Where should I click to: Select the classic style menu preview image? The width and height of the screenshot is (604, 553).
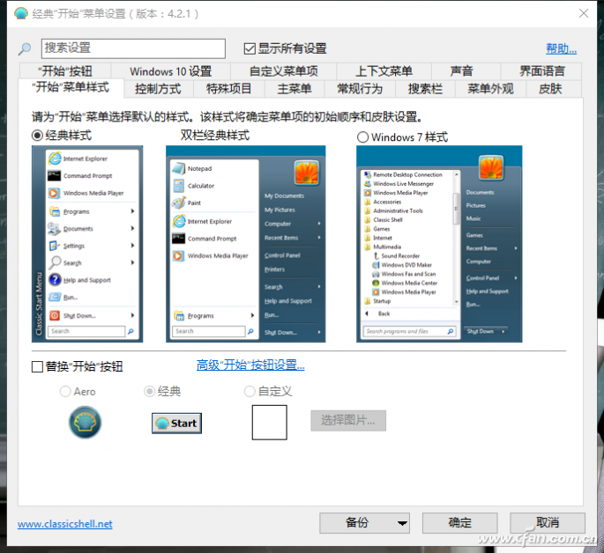(86, 243)
